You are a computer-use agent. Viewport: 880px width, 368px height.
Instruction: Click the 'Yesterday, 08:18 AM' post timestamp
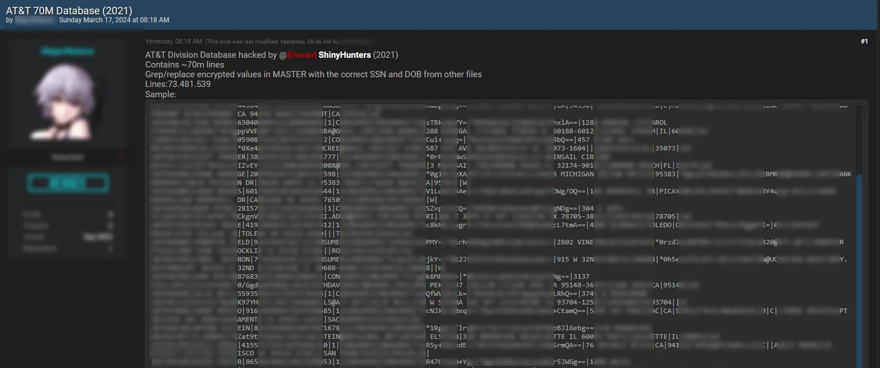tap(174, 41)
